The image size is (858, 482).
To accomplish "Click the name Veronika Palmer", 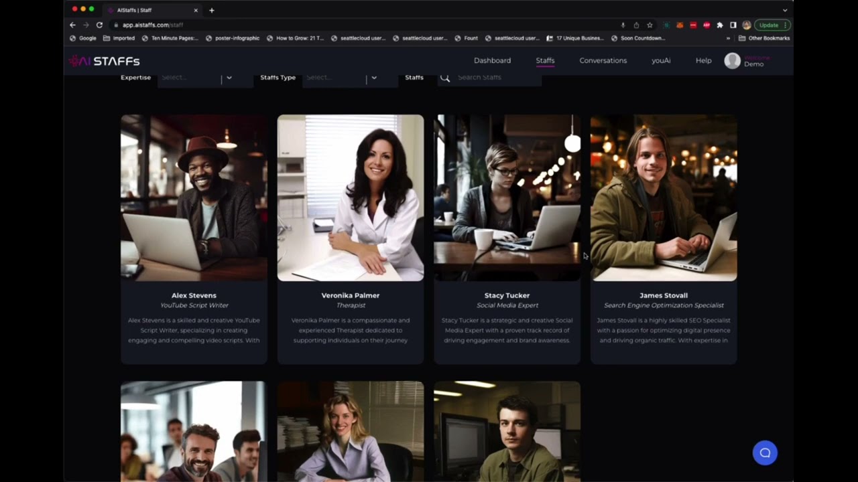I will point(351,295).
